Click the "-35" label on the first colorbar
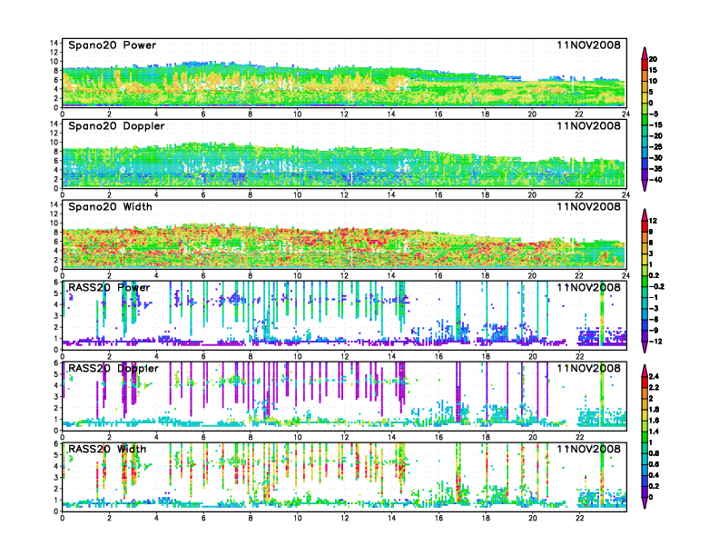 (x=655, y=169)
